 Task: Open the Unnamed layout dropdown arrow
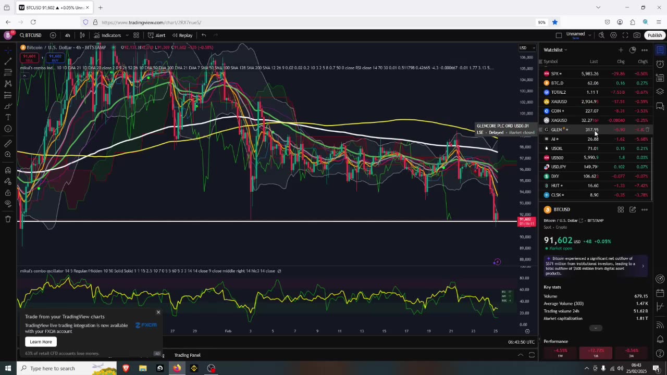click(589, 35)
